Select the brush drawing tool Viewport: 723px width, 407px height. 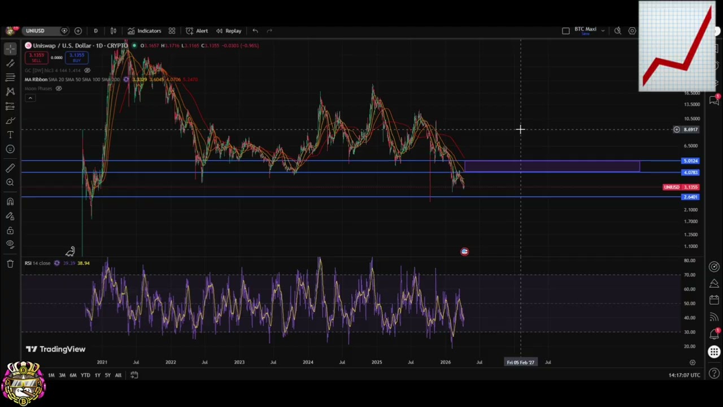point(10,120)
